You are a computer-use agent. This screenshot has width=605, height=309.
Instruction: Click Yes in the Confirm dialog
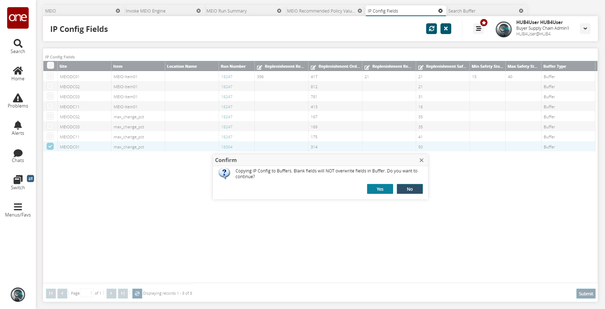click(x=380, y=189)
